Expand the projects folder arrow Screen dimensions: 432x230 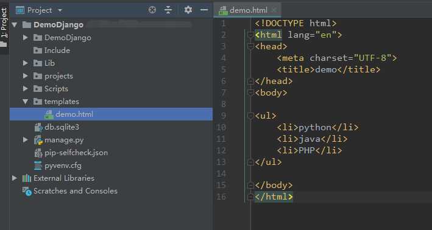(x=26, y=75)
